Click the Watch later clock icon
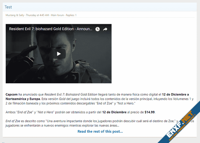The image size is (200, 143). tap(98, 29)
